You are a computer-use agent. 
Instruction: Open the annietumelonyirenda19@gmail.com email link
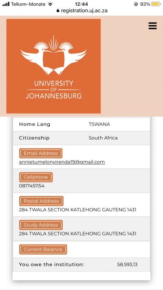point(62,162)
